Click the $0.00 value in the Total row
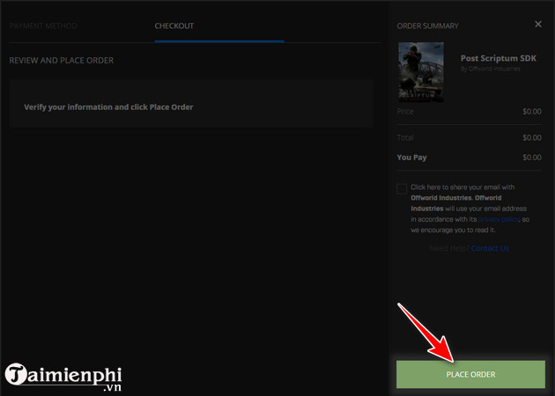Image resolution: width=555 pixels, height=396 pixels. coord(532,137)
